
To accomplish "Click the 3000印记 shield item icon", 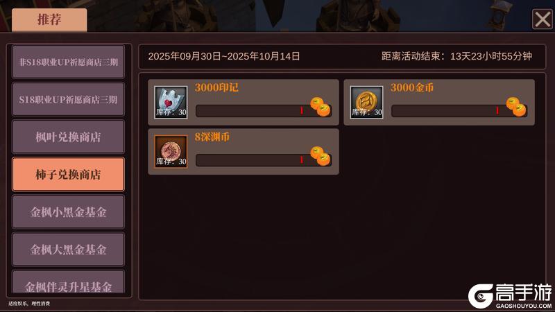I will coord(171,102).
